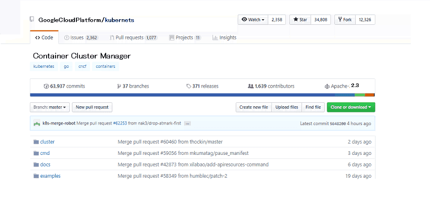The width and height of the screenshot is (430, 209).
Task: Open the docs folder
Action: click(x=45, y=164)
